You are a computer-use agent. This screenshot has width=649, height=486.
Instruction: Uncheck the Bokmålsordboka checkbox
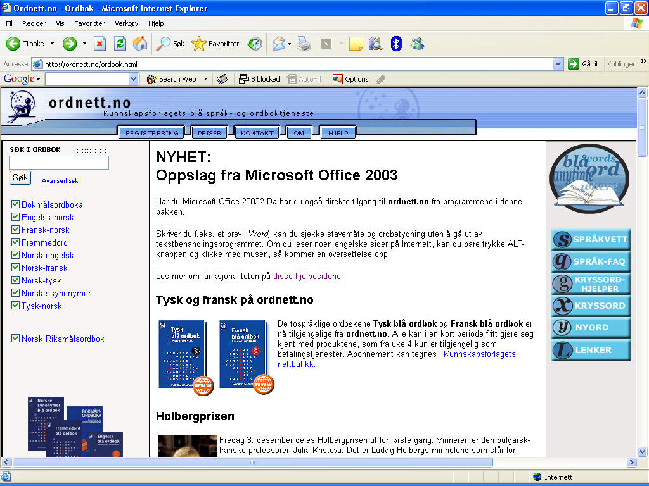[x=15, y=204]
